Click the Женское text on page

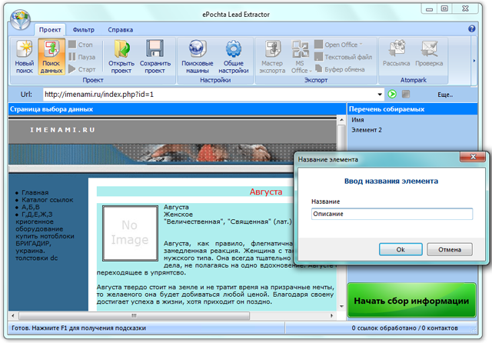coord(178,215)
